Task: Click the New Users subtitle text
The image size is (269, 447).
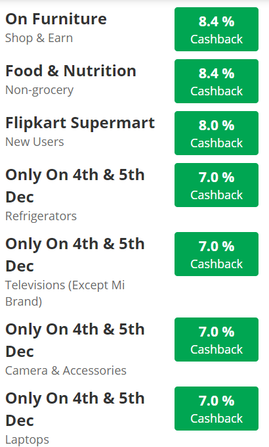Action: tap(35, 142)
